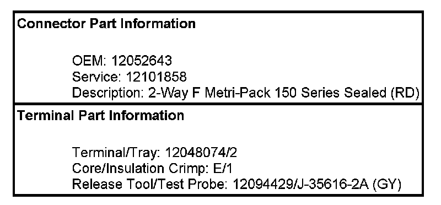
Task: Select the OEM number 12052643
Action: tap(142, 61)
